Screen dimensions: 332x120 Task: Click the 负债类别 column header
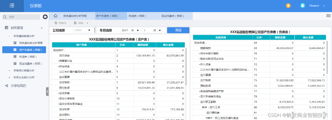click(223, 37)
